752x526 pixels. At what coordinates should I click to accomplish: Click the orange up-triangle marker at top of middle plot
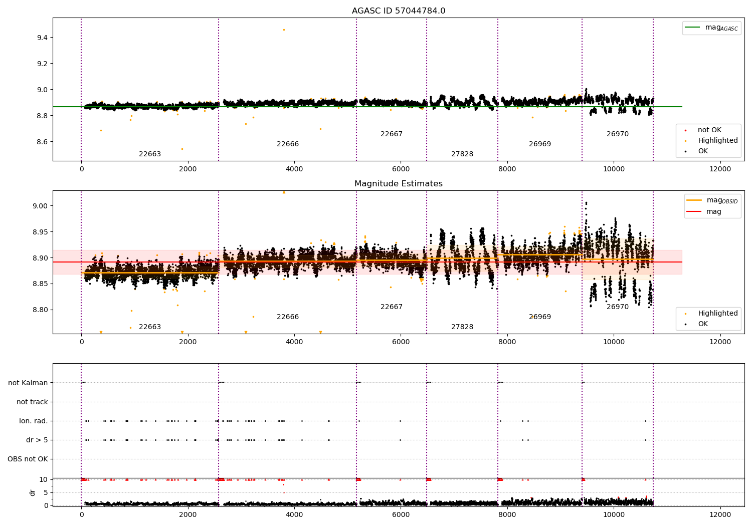pos(284,192)
